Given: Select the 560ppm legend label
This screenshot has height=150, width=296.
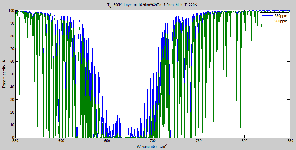Looking at the screenshot, I should 281,21.
